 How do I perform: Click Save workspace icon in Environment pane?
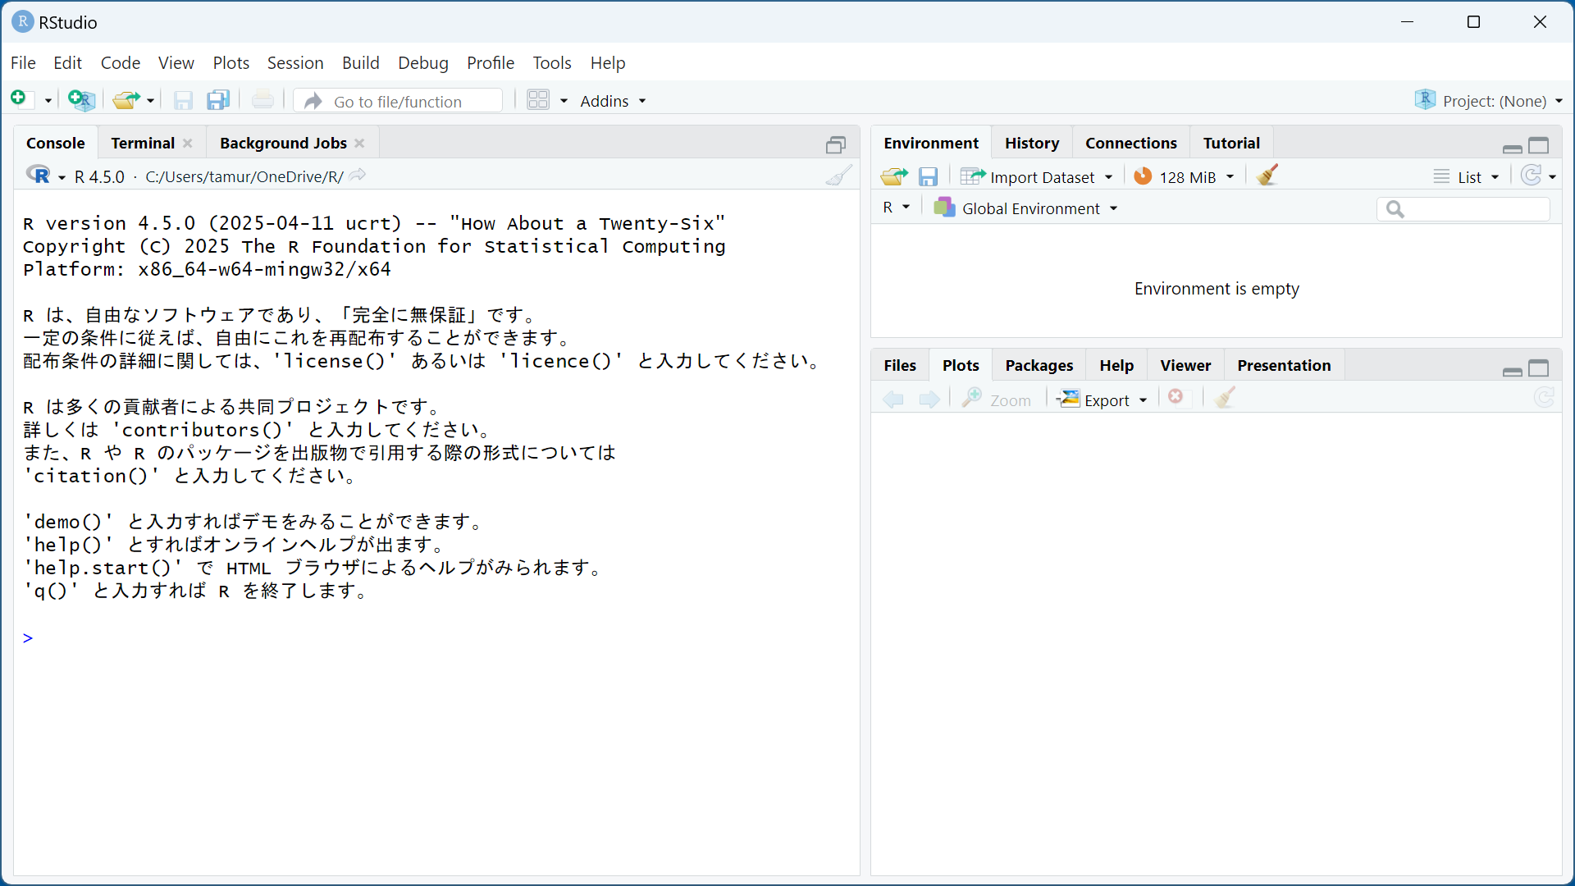tap(928, 176)
